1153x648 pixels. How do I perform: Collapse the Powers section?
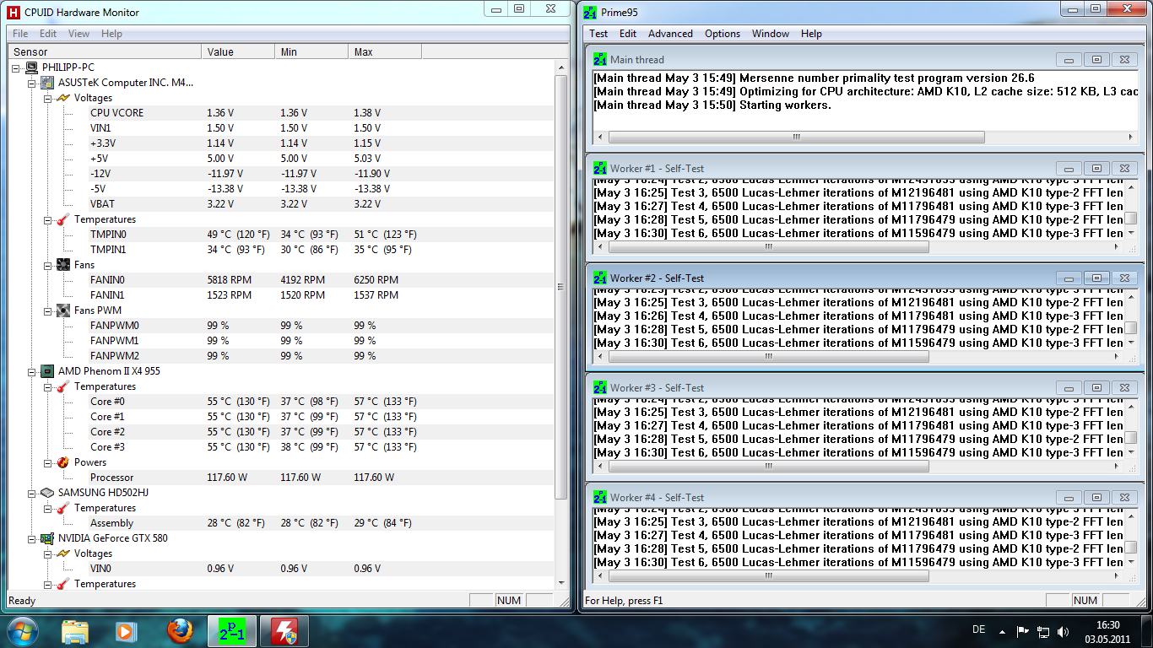(x=47, y=462)
